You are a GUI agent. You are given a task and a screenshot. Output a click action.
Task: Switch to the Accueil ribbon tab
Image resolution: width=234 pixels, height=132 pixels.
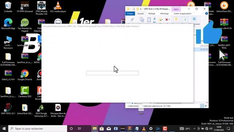click(140, 14)
